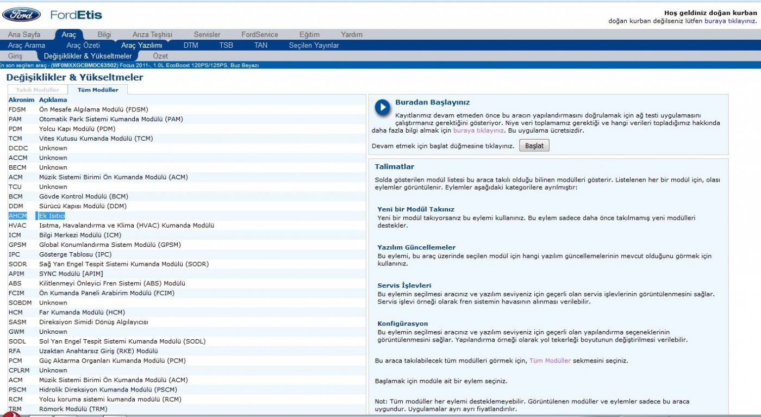Image resolution: width=761 pixels, height=417 pixels.
Task: Select Far Kumanda Modülü (HCM)
Action: point(186,312)
